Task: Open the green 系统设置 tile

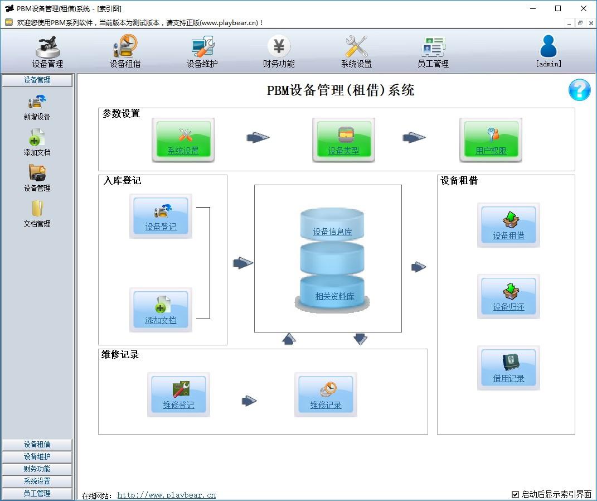Action: 183,140
